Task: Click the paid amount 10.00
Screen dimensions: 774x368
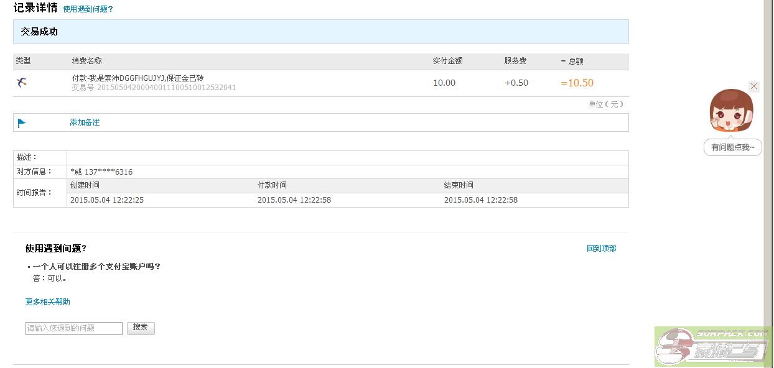Action: (x=444, y=83)
